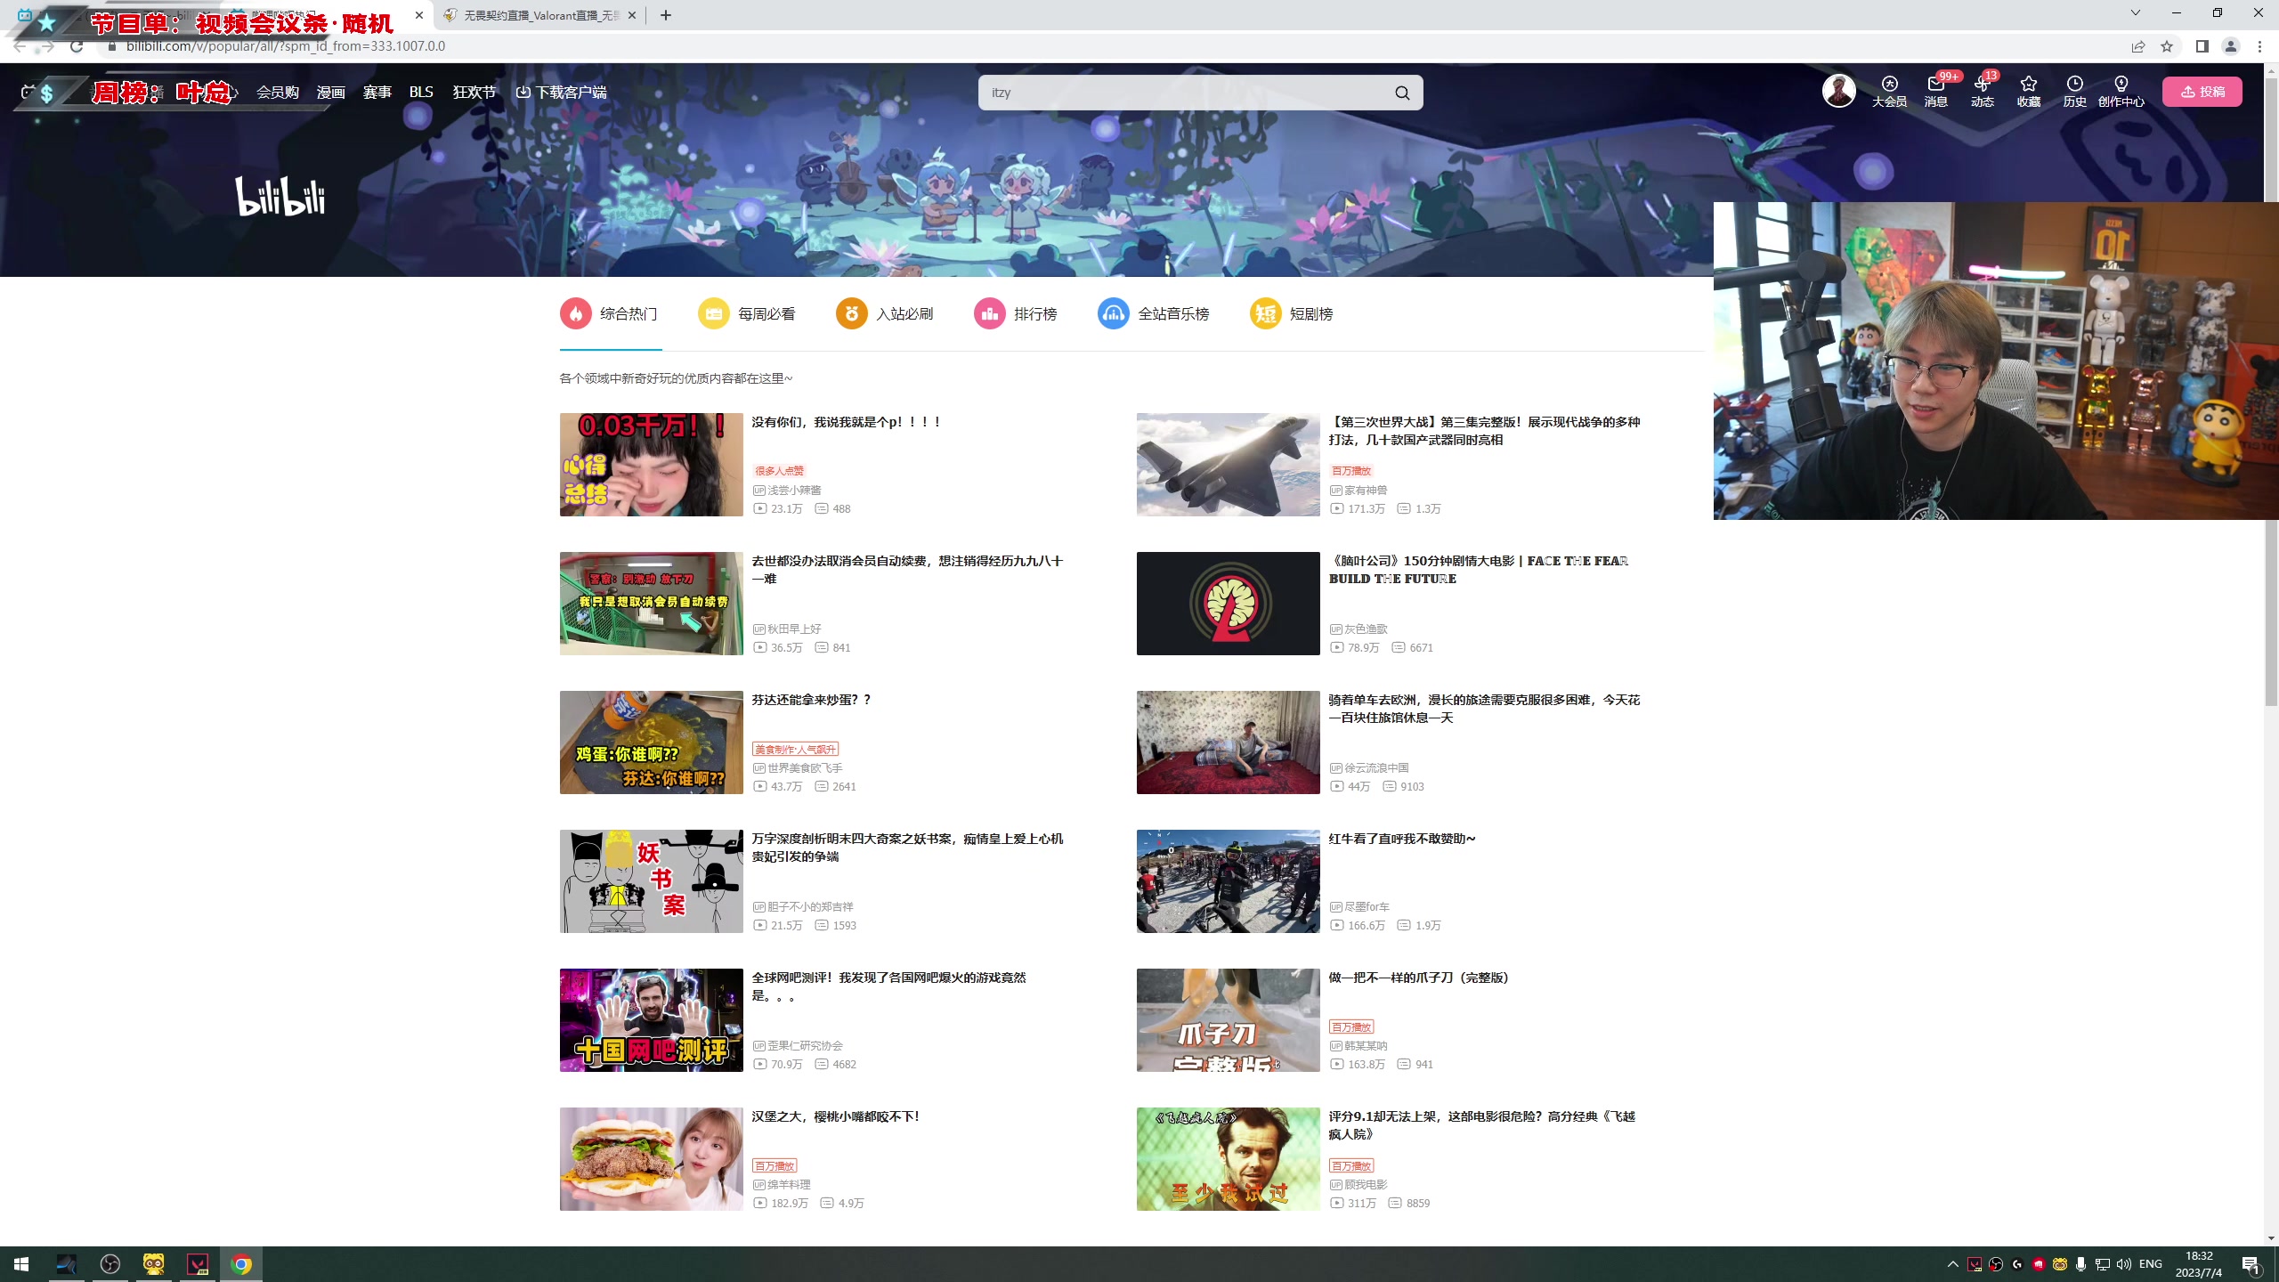Open the Chrome three-dot menu
2279x1282 pixels.
[2259, 46]
